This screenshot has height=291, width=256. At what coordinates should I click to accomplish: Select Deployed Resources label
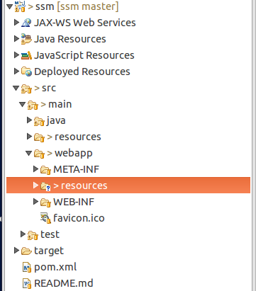click(82, 72)
